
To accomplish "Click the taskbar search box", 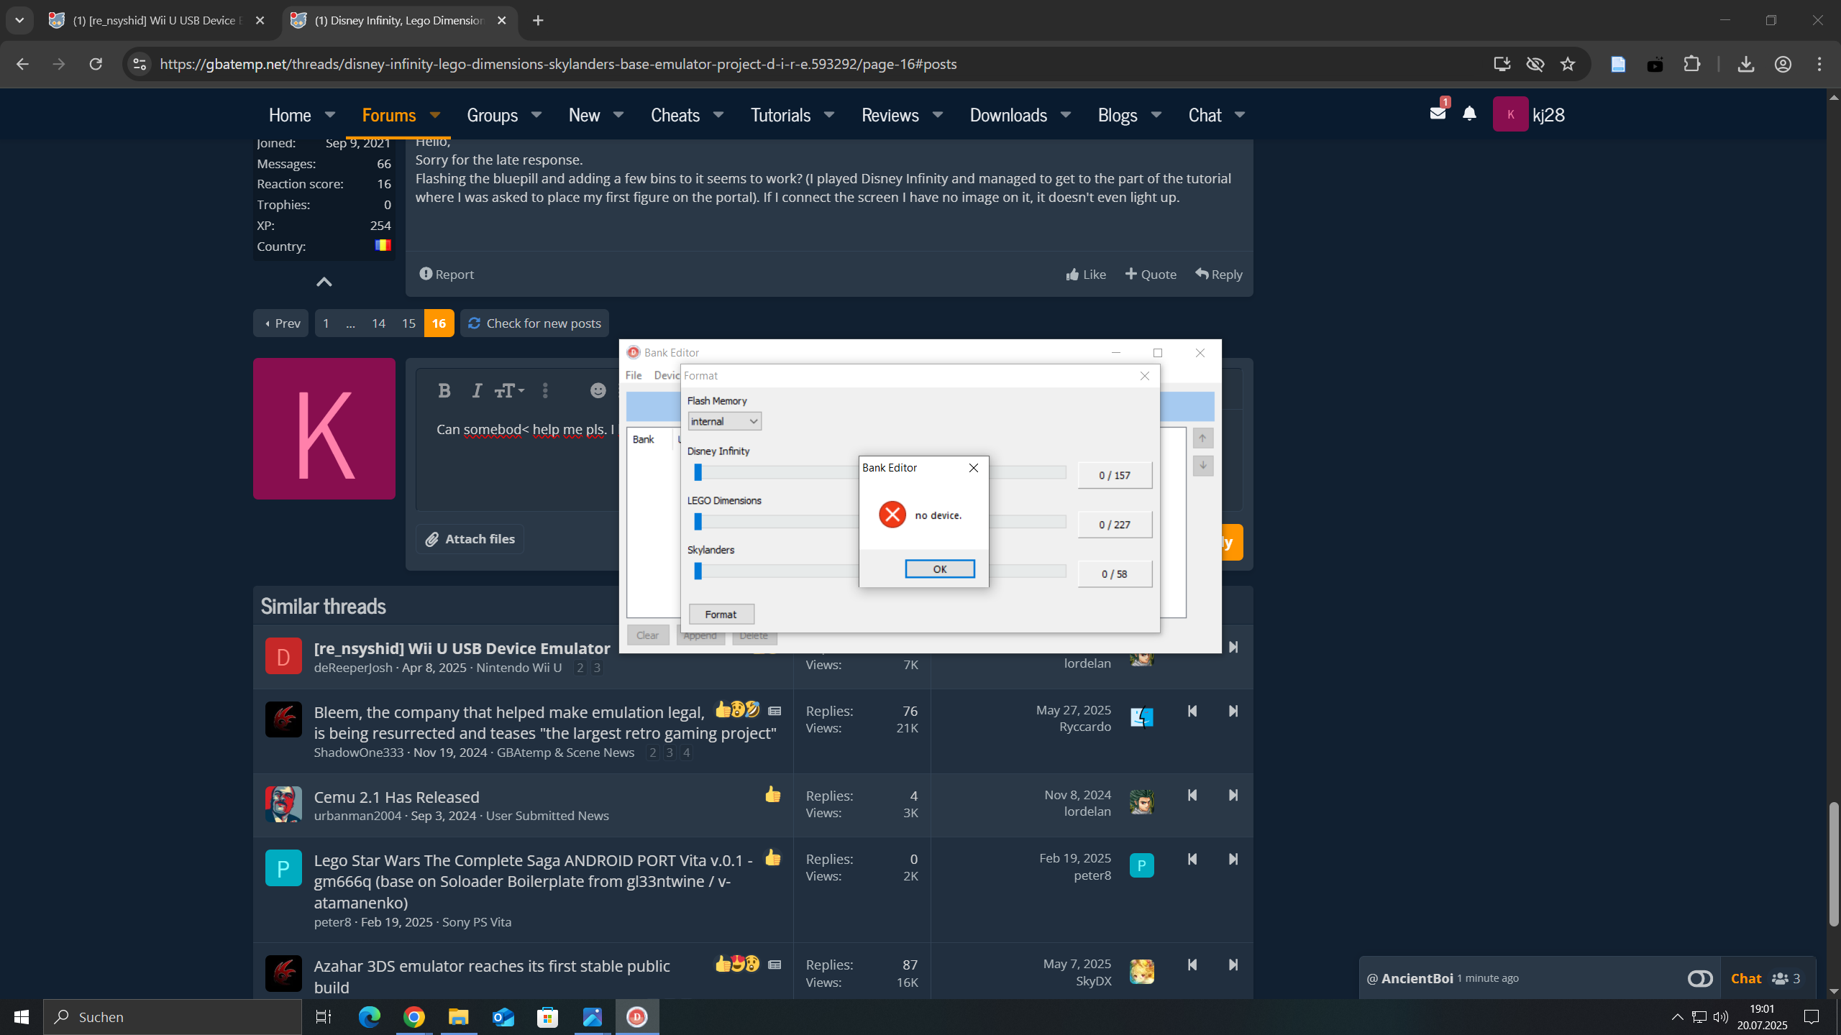I will [x=173, y=1017].
